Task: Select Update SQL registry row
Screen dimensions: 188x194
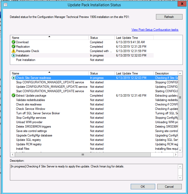Action: (94, 140)
